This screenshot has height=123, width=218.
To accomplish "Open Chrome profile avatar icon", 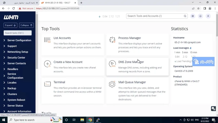I will coord(210,8).
